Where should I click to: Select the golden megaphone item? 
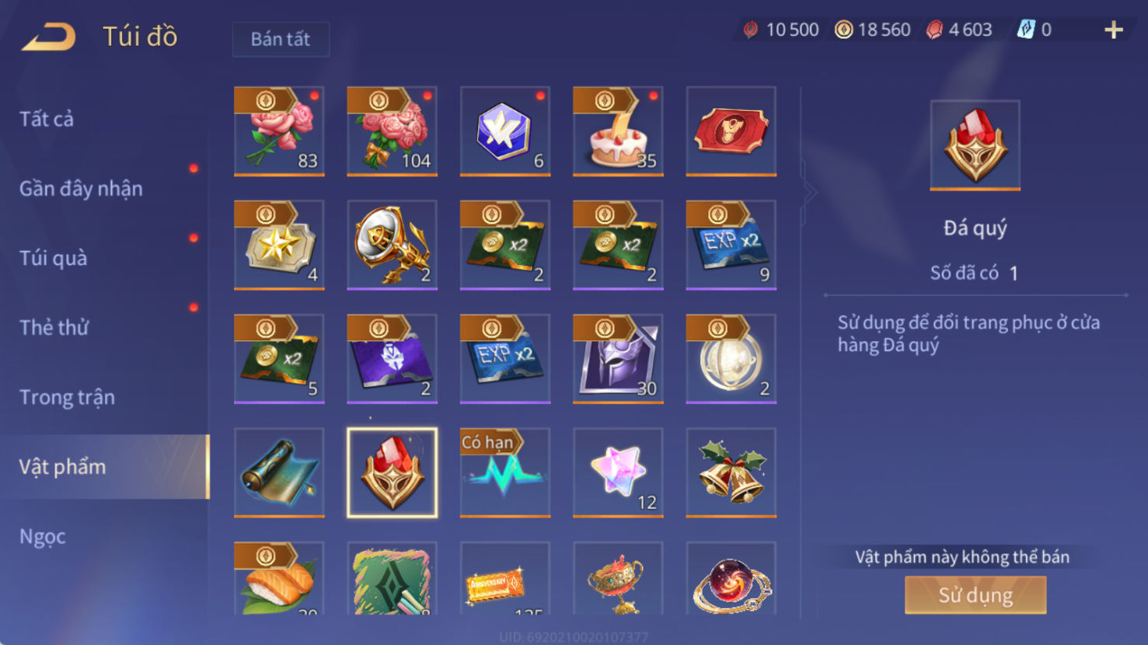[x=392, y=246]
